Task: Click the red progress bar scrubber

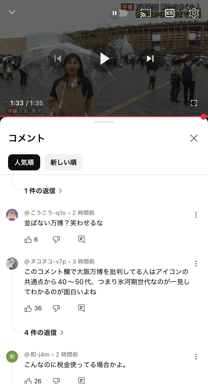Action: pyautogui.click(x=203, y=117)
